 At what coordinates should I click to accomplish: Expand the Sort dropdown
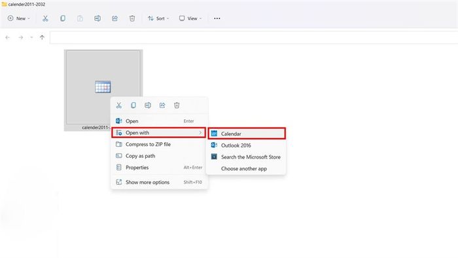coord(158,18)
